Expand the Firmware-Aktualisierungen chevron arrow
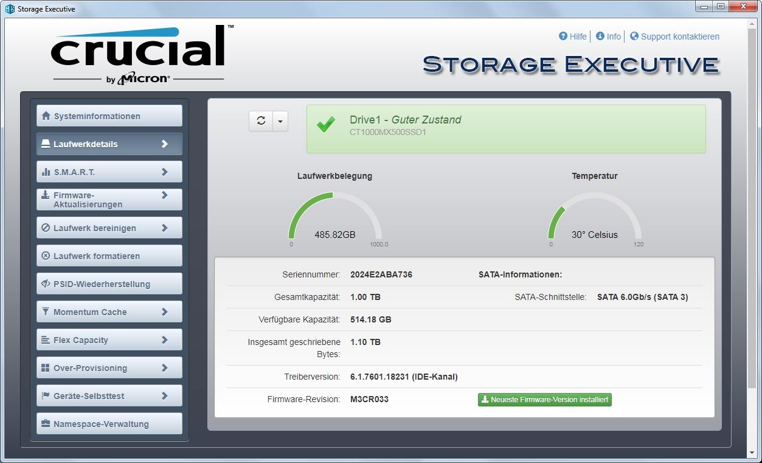This screenshot has height=463, width=762. 165,195
